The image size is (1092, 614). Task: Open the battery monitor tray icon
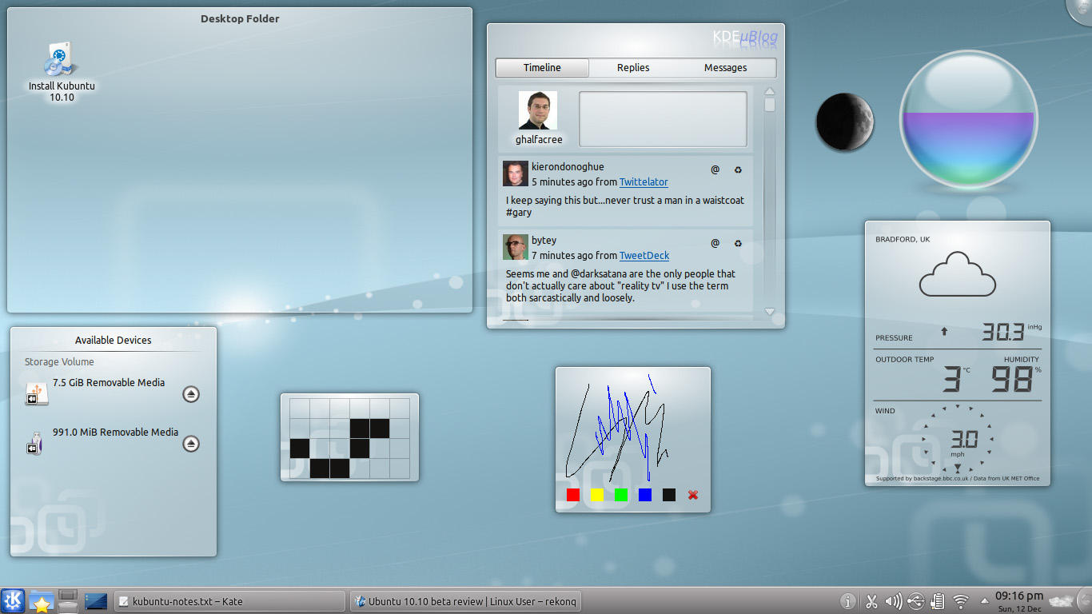point(939,601)
